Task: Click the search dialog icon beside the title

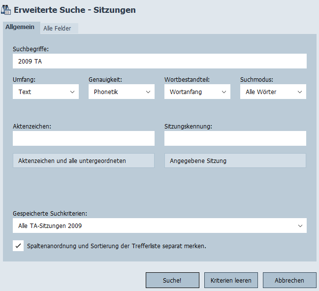Action: pyautogui.click(x=7, y=10)
